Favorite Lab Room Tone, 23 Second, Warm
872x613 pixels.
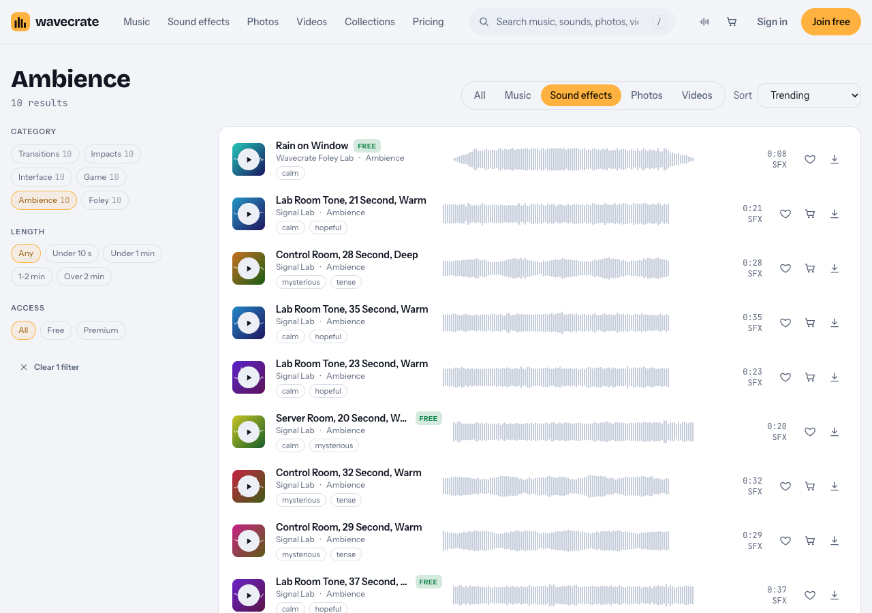pos(785,377)
